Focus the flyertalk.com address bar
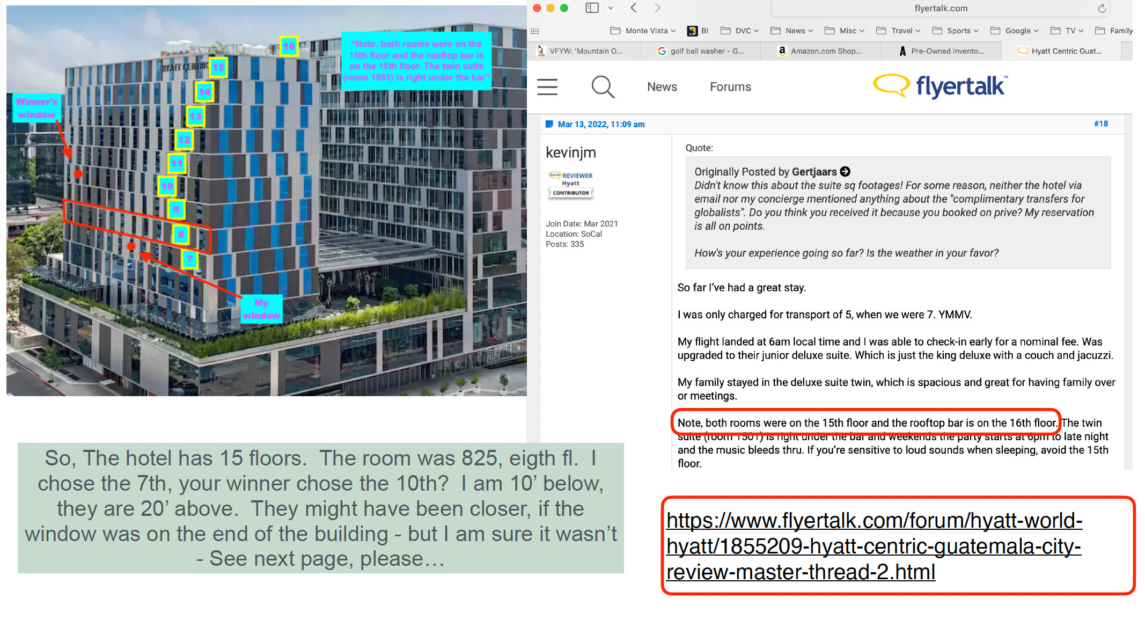 940,8
